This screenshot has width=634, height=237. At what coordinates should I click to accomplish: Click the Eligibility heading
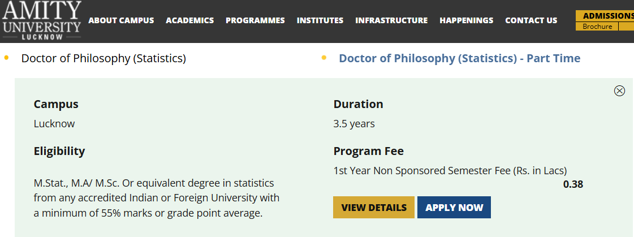59,151
